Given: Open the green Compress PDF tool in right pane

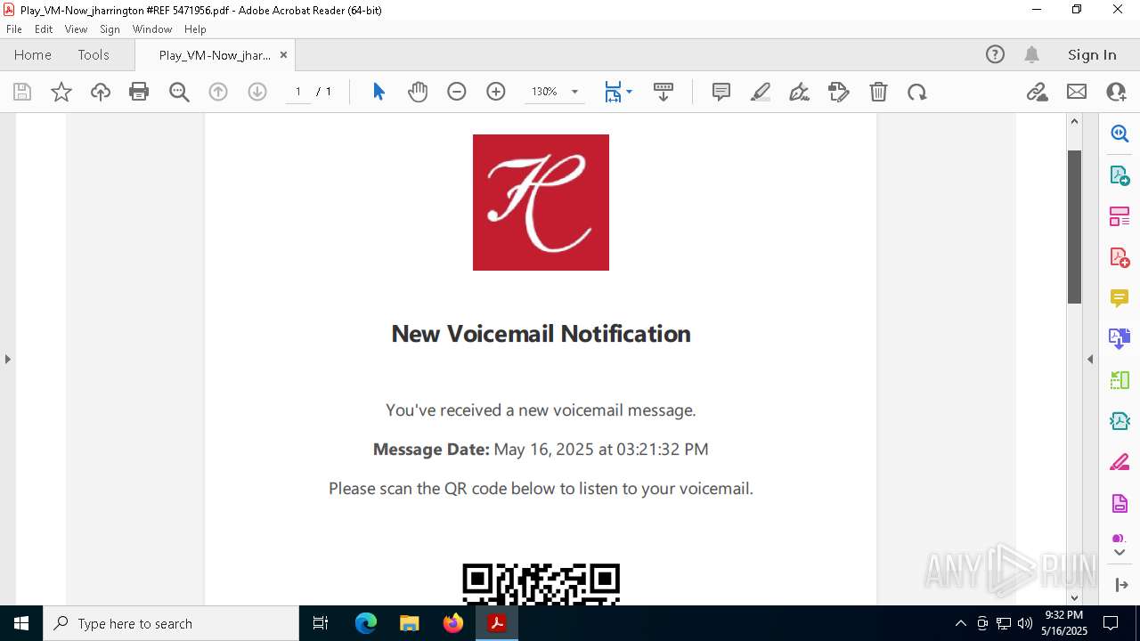Looking at the screenshot, I should tap(1120, 380).
